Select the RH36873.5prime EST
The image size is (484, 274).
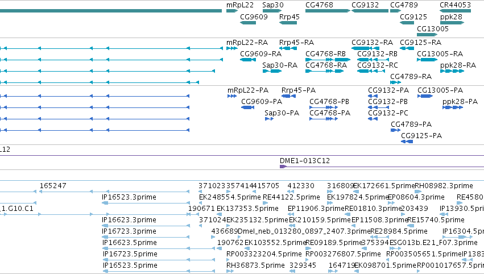pos(230,271)
